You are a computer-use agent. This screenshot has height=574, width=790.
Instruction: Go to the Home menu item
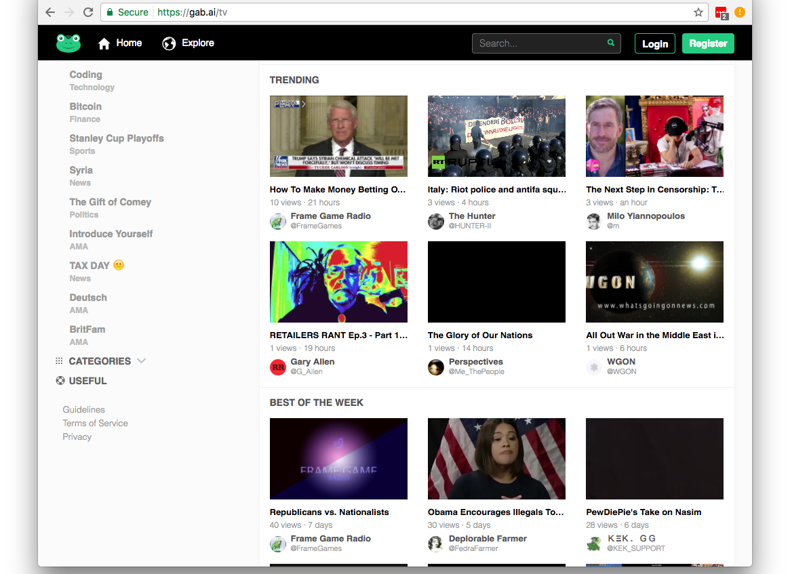pyautogui.click(x=120, y=43)
